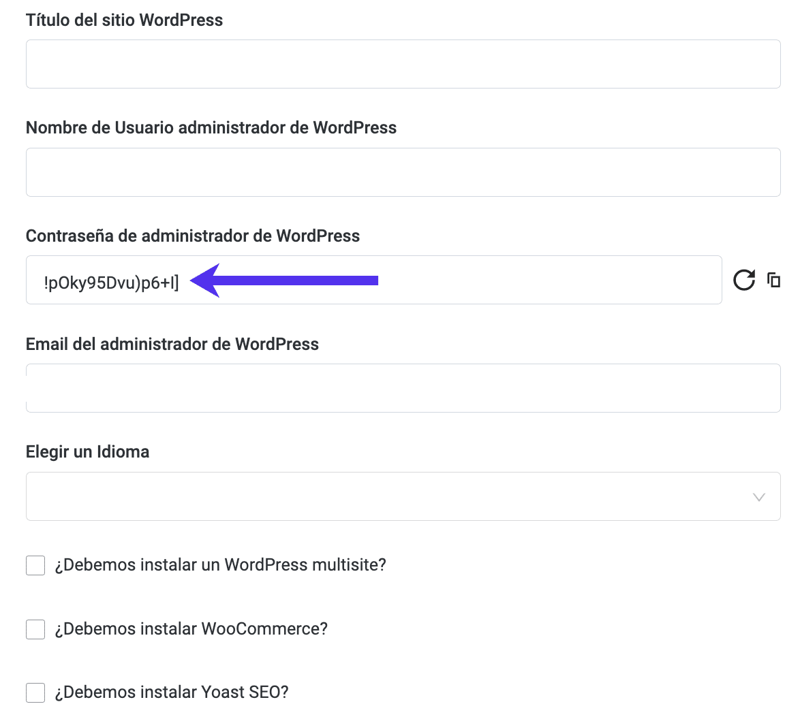Screen dimensions: 800x719
Task: Tick the install WooCommerce checkbox
Action: 35,629
